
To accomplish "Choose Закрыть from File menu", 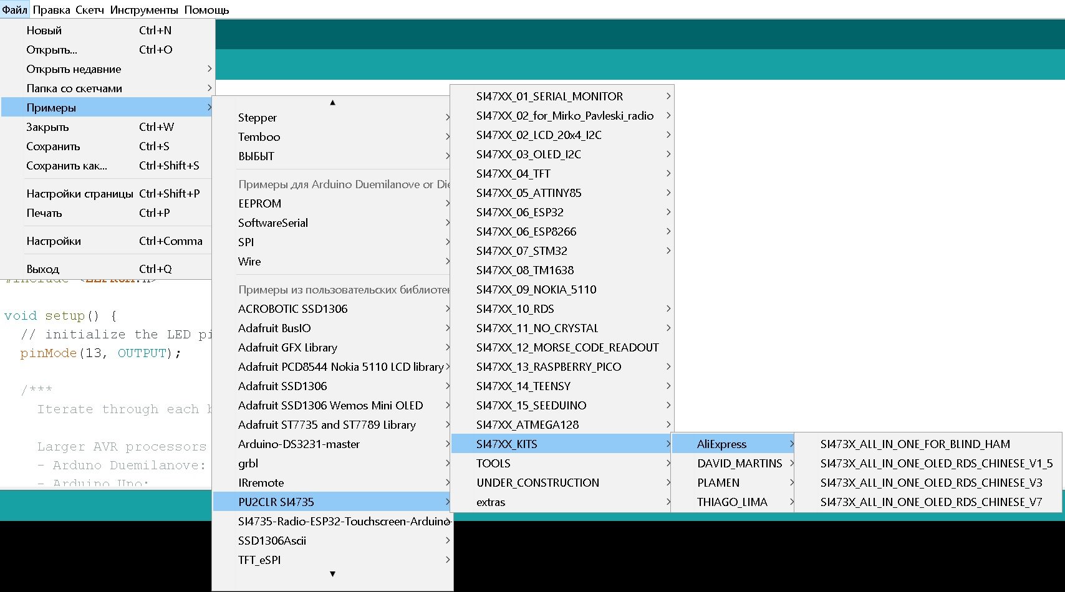I will point(107,127).
